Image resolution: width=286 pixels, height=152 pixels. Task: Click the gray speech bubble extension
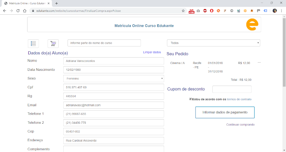pyautogui.click(x=258, y=11)
